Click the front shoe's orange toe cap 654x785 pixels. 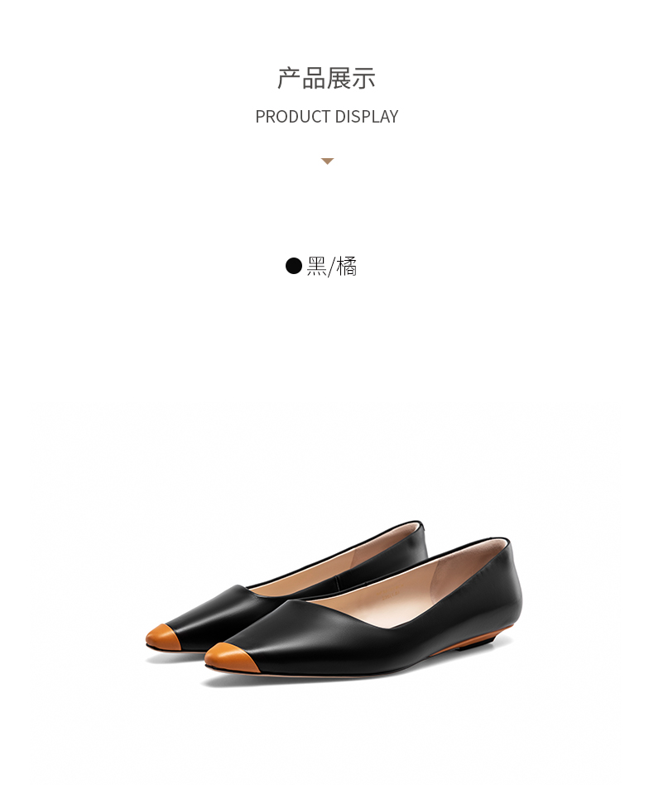coord(230,657)
